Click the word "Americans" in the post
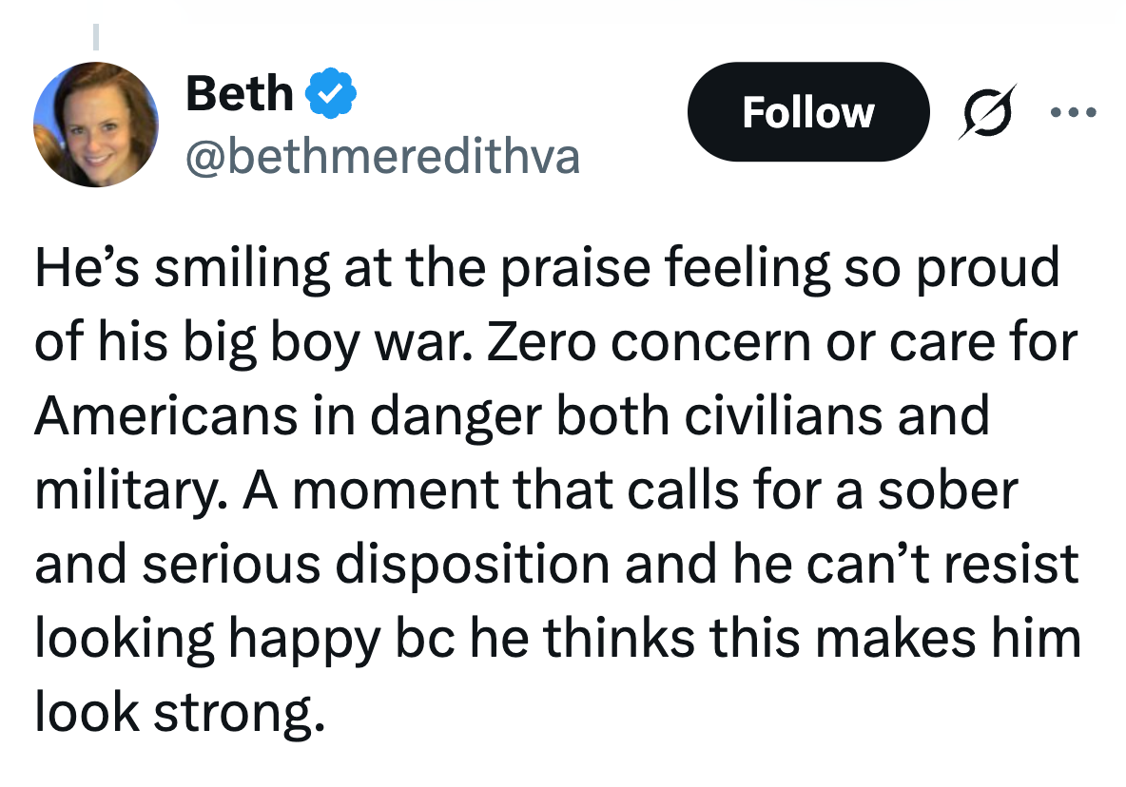The height and width of the screenshot is (787, 1126). (163, 415)
